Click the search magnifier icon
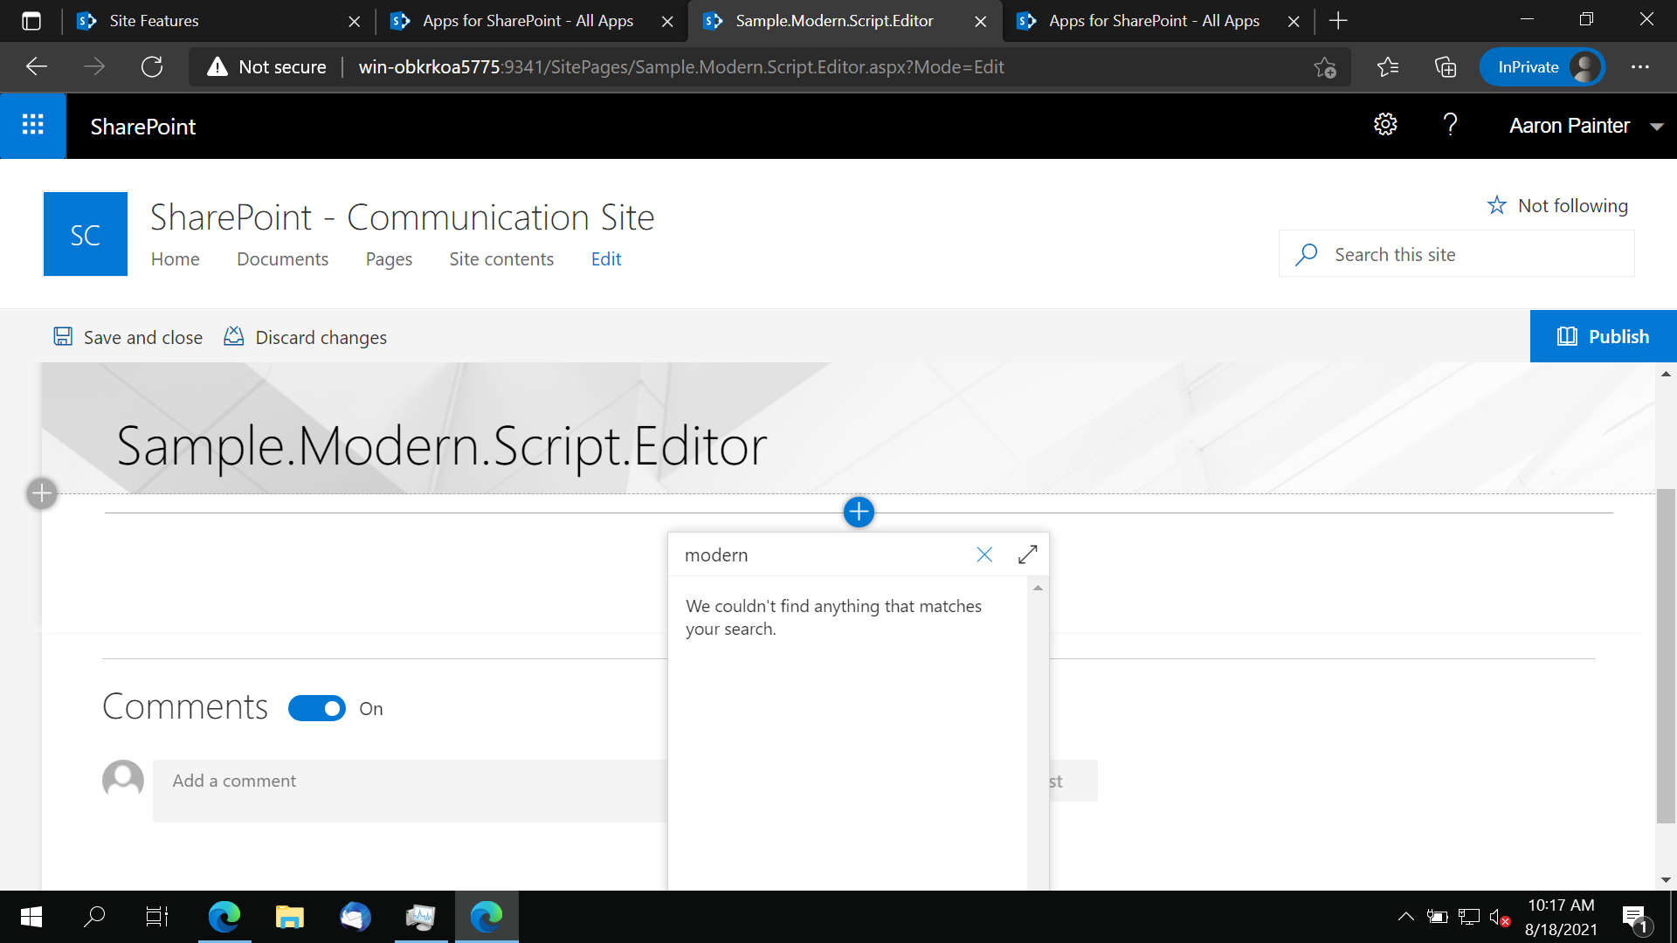The height and width of the screenshot is (943, 1677). (1307, 254)
